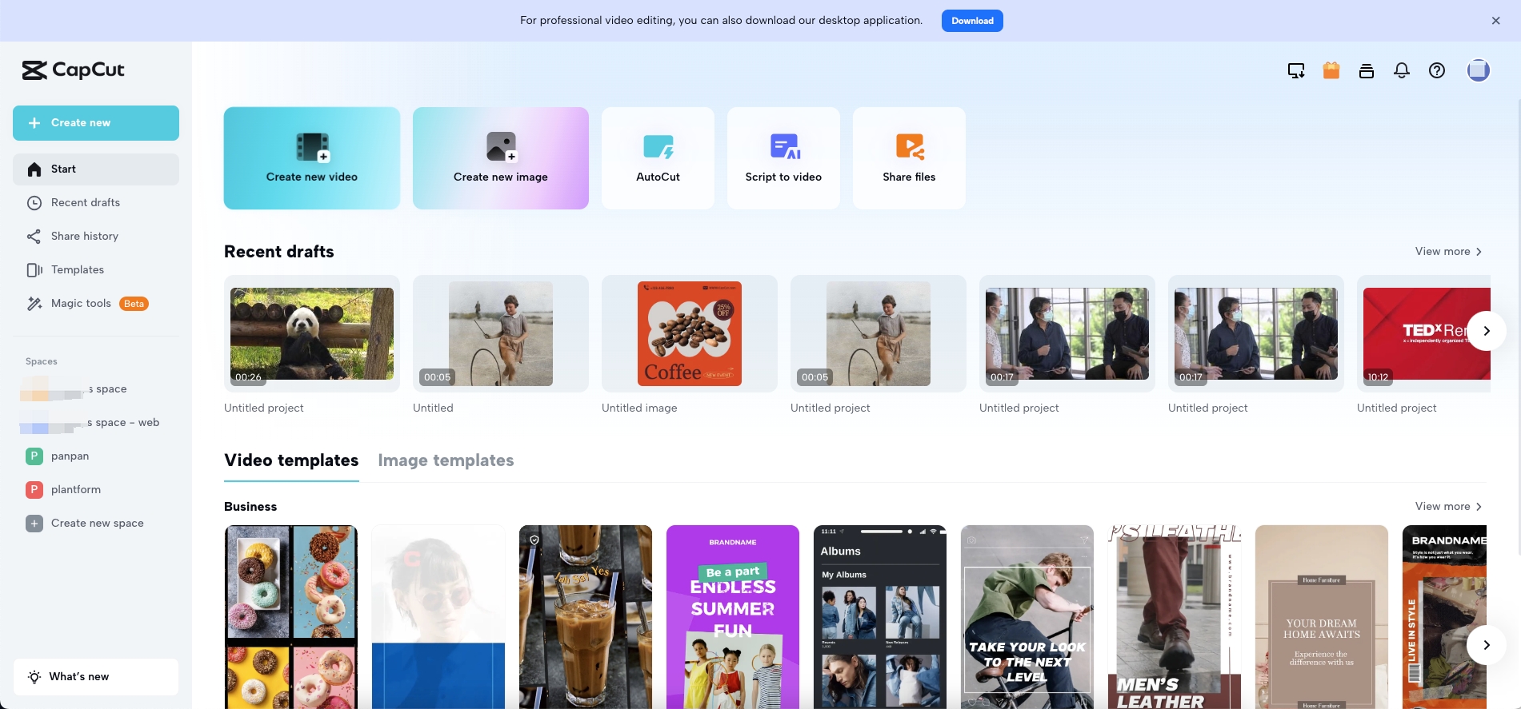
Task: Open the What's new panel
Action: pos(96,677)
